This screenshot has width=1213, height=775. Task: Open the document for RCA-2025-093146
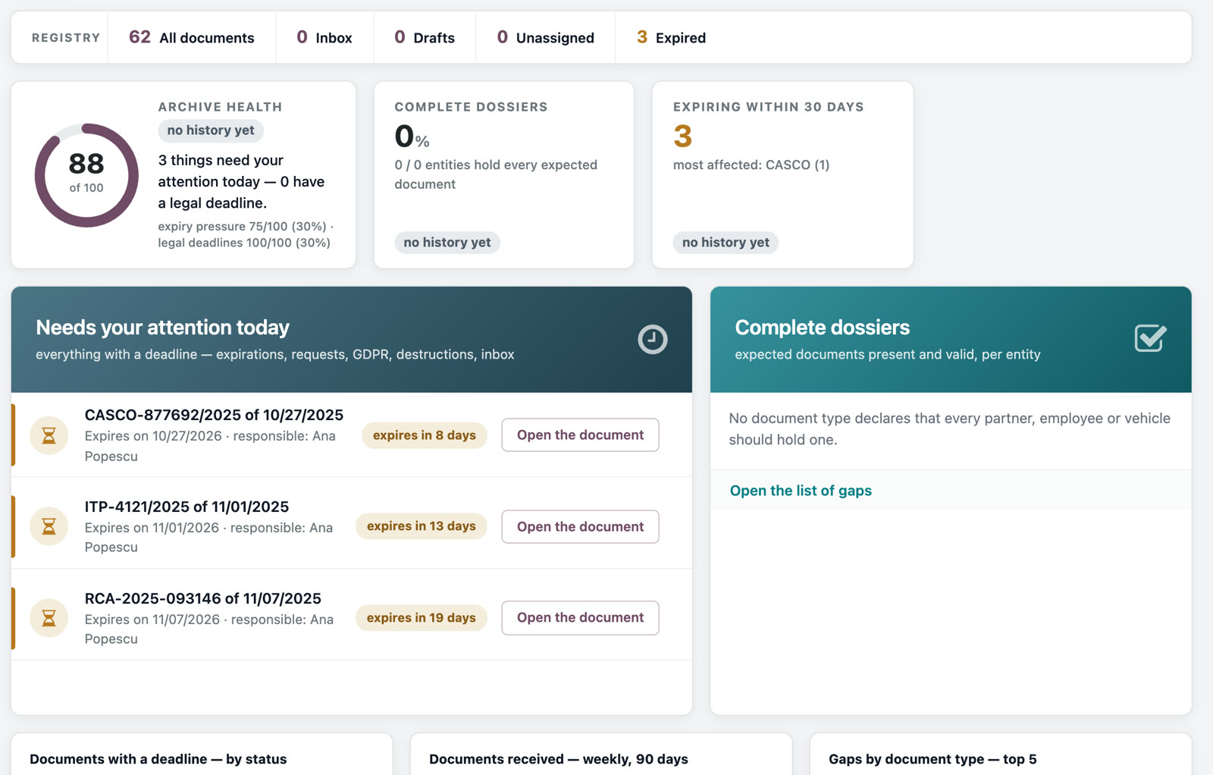[580, 618]
